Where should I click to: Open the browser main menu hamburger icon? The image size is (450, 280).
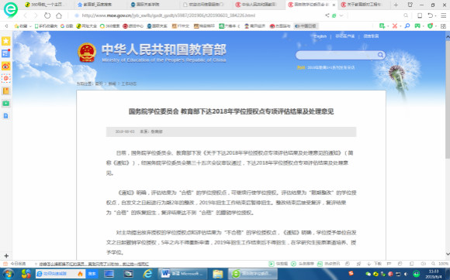click(443, 15)
